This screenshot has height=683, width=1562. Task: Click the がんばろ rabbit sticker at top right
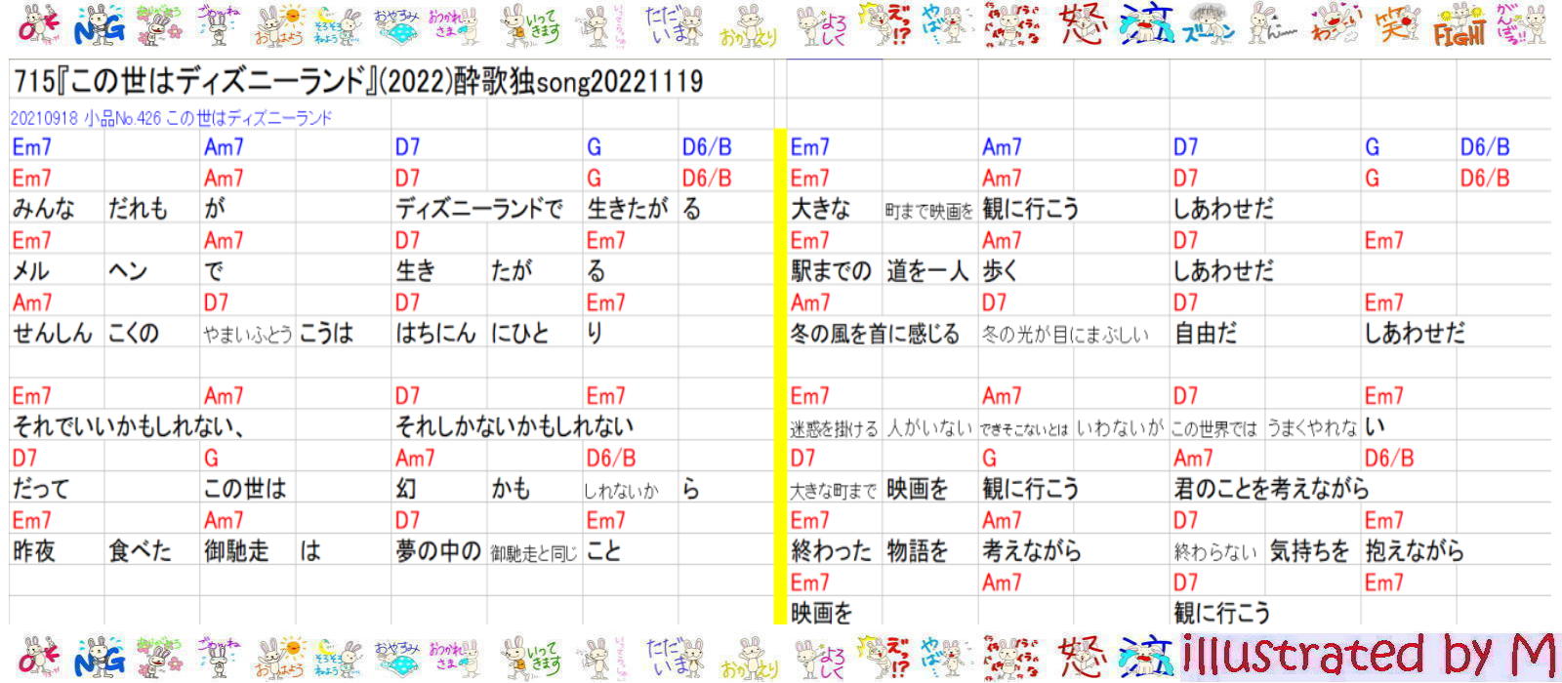pos(1523,25)
